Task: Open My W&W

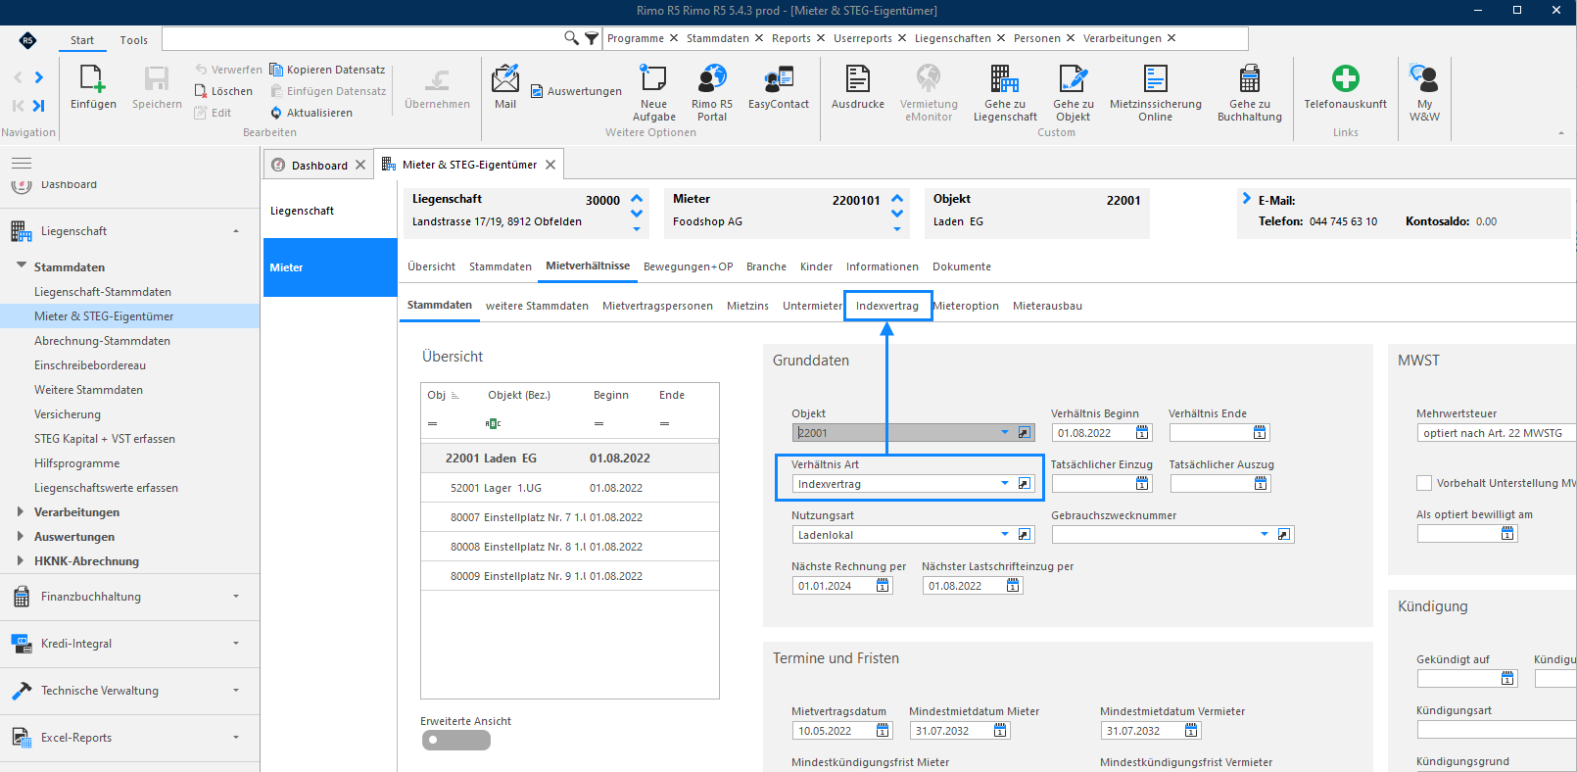Action: 1424,93
